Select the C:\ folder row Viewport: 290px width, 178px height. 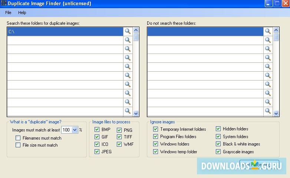(x=65, y=31)
